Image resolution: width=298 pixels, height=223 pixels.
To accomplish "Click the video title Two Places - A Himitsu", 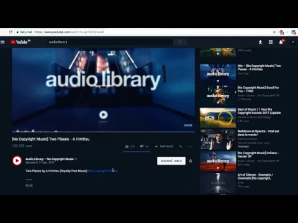I will [x=51, y=139].
